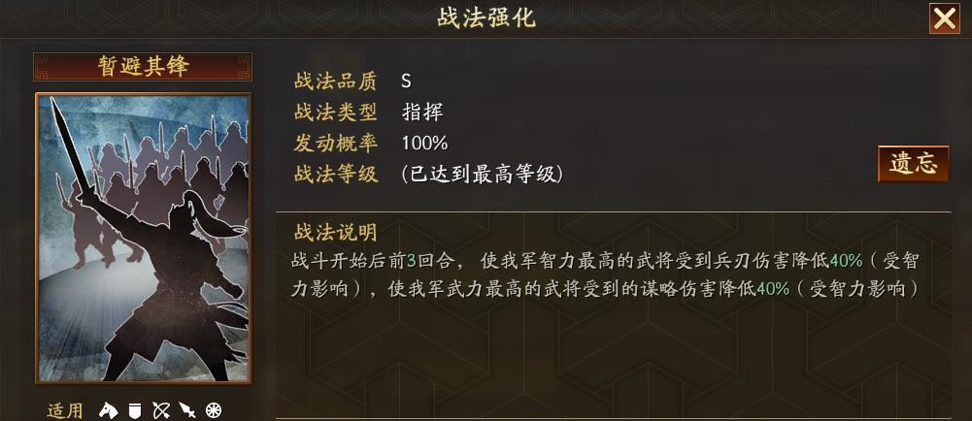Close the 战法强化 window
This screenshot has height=421, width=972.
pyautogui.click(x=944, y=18)
